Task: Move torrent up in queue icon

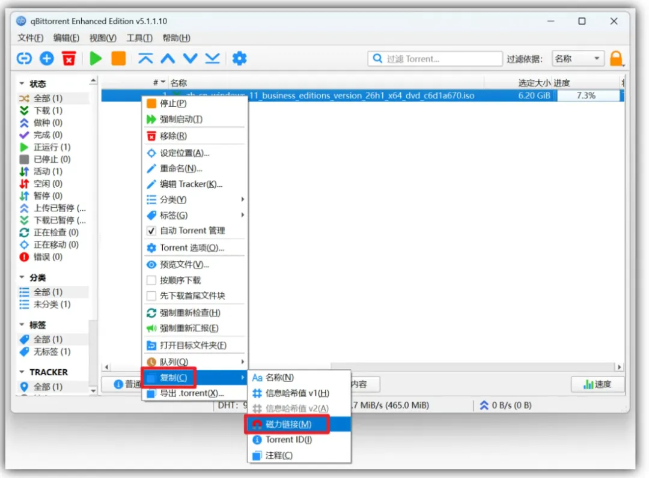Action: (168, 59)
